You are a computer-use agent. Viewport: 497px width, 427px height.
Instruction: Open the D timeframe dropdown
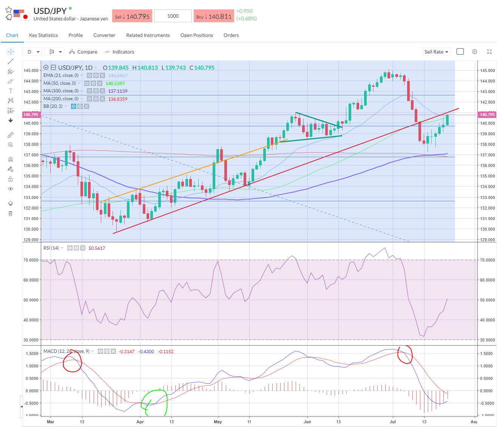(x=32, y=52)
